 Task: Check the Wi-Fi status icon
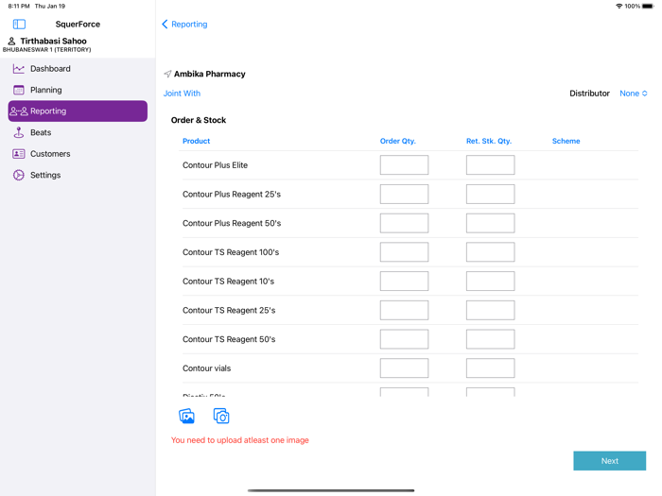(x=618, y=6)
